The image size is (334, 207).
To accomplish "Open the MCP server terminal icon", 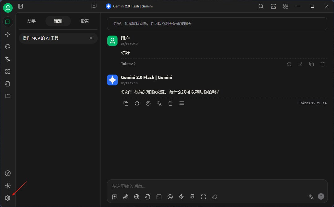I will coord(159,197).
